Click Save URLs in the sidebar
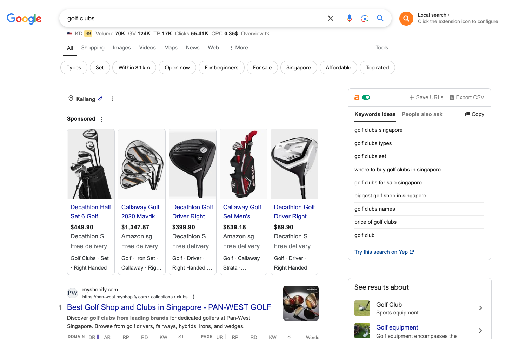This screenshot has height=339, width=519. [426, 97]
